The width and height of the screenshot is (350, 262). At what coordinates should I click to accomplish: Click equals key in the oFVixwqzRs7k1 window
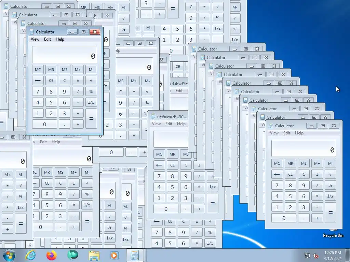(x=213, y=203)
